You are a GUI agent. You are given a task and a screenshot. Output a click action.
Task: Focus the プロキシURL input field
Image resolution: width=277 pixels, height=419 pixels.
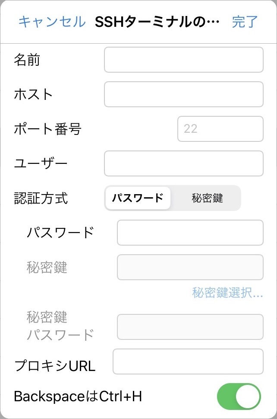[x=188, y=361]
